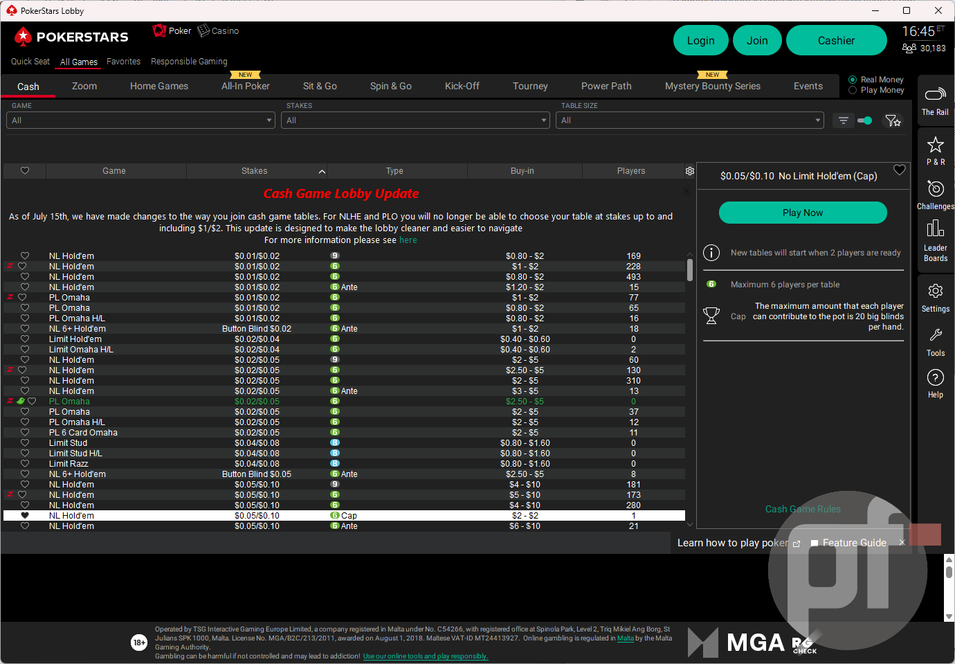Open the Mystery Bounty Series tab

point(713,86)
